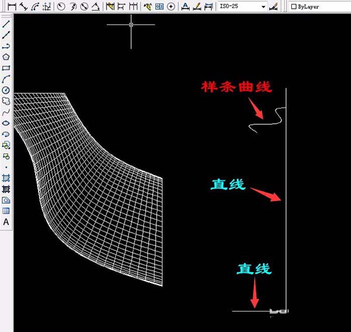The height and width of the screenshot is (332, 351).
Task: Select the Ellipse Arc tool
Action: (6, 134)
